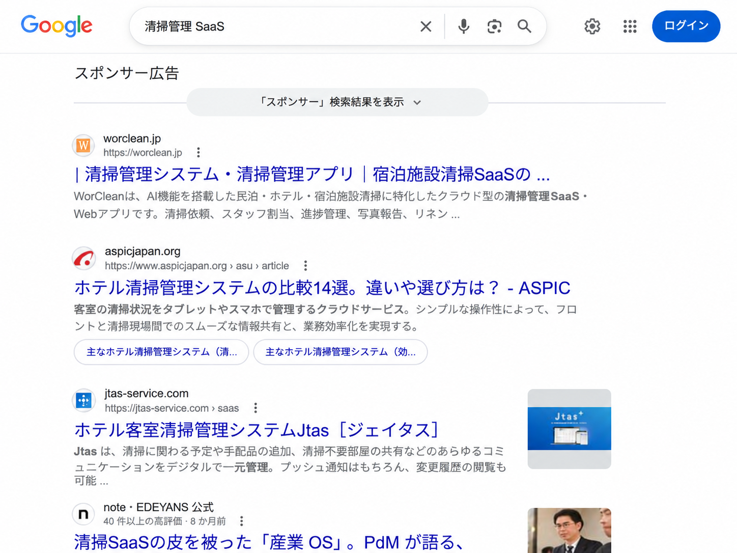Open more options for worclean.jp result

[199, 152]
